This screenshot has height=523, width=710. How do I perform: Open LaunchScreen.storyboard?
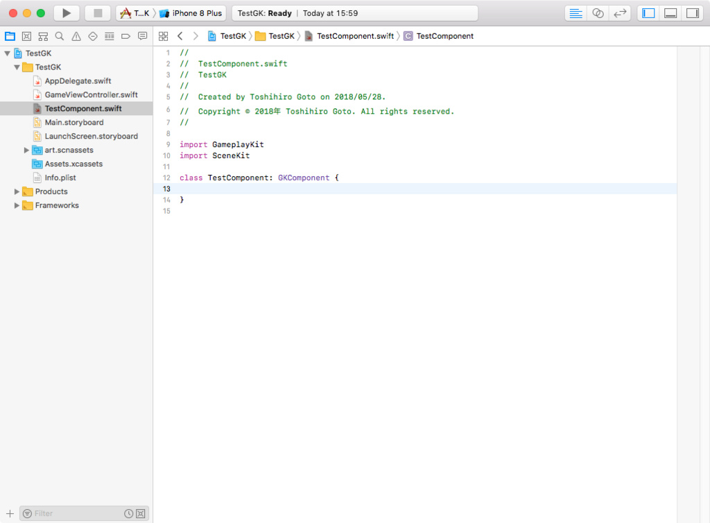point(76,136)
